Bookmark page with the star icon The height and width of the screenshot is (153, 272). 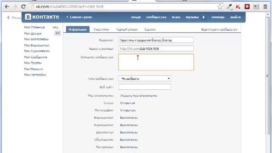click(220, 7)
